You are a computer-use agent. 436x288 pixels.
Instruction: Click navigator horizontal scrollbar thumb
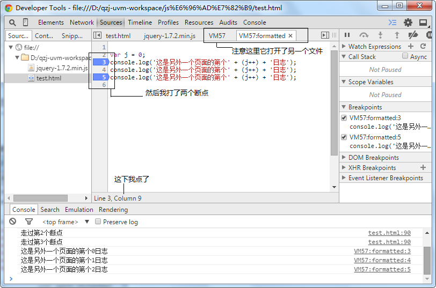40,198
